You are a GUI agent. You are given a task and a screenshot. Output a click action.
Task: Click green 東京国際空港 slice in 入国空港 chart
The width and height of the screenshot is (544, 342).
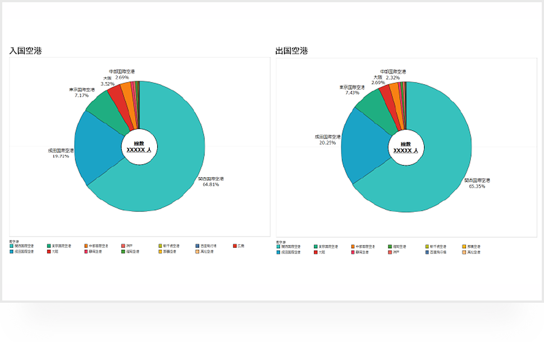tap(103, 107)
